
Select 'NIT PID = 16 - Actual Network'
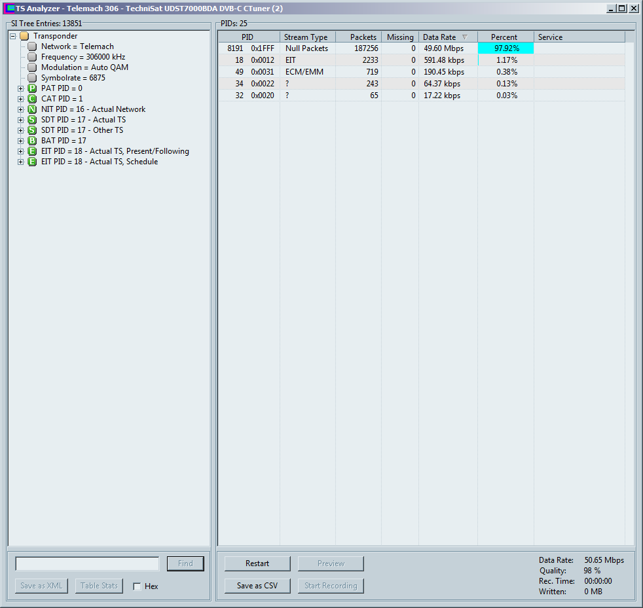point(93,109)
